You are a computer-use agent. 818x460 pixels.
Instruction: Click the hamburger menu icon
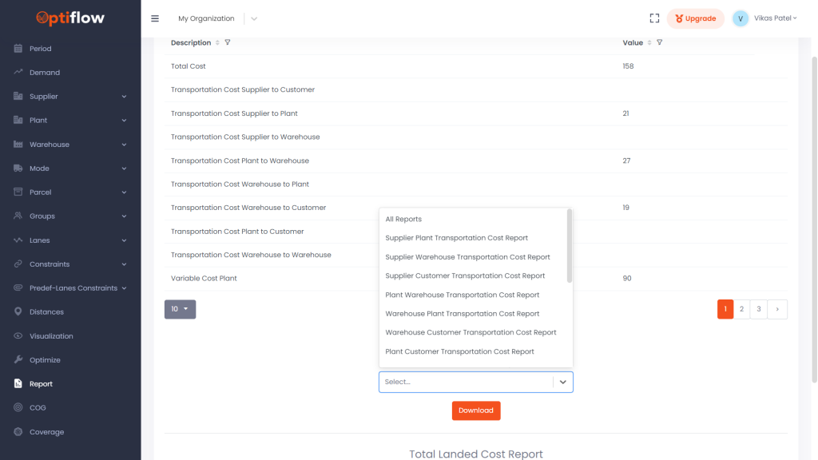155,18
